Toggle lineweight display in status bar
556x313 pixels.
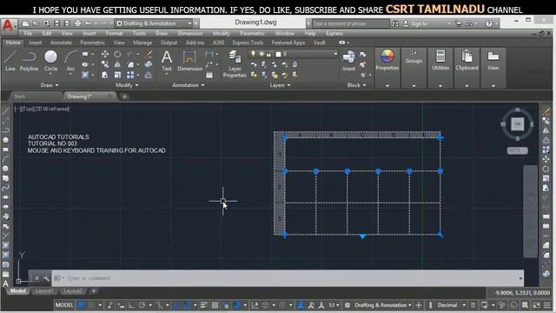[204, 305]
